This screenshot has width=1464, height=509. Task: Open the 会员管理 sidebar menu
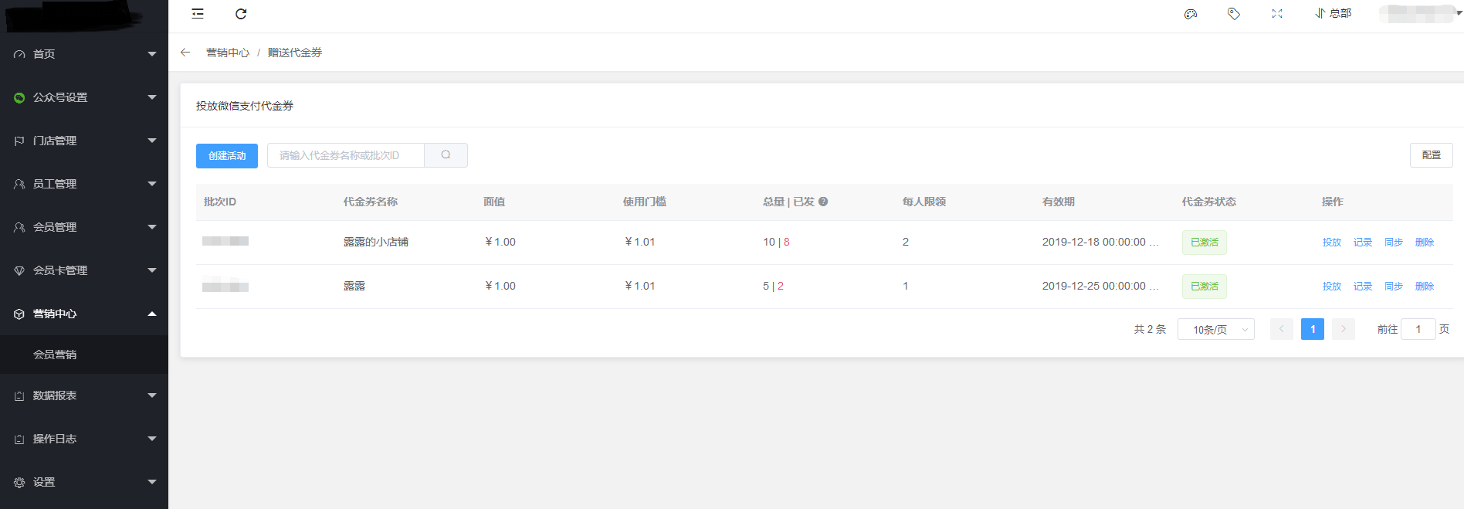(x=84, y=227)
